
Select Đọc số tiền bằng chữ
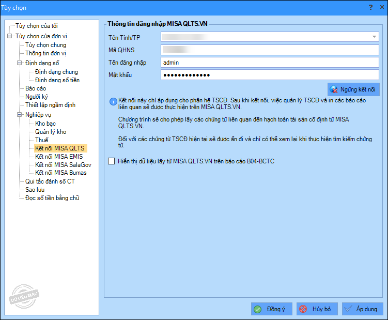point(52,198)
